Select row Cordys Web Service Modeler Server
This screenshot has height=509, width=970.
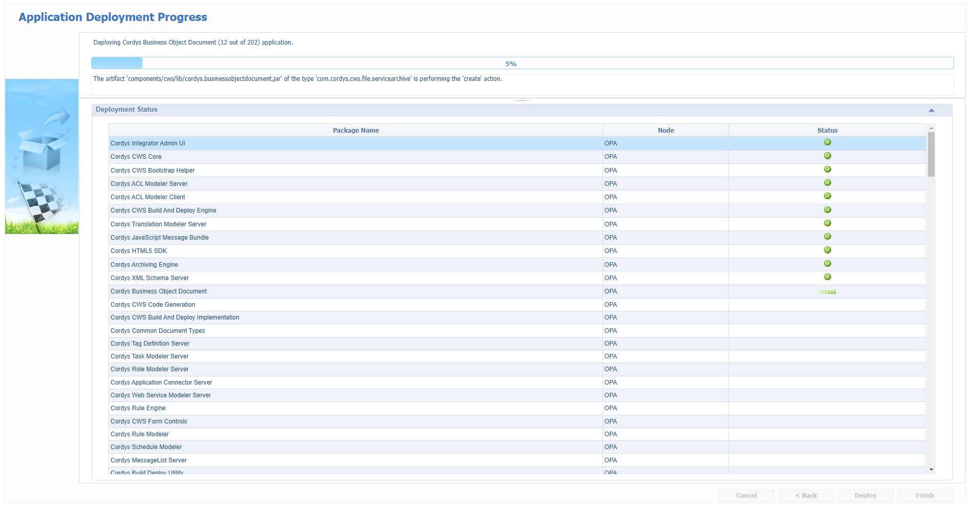[x=518, y=395]
